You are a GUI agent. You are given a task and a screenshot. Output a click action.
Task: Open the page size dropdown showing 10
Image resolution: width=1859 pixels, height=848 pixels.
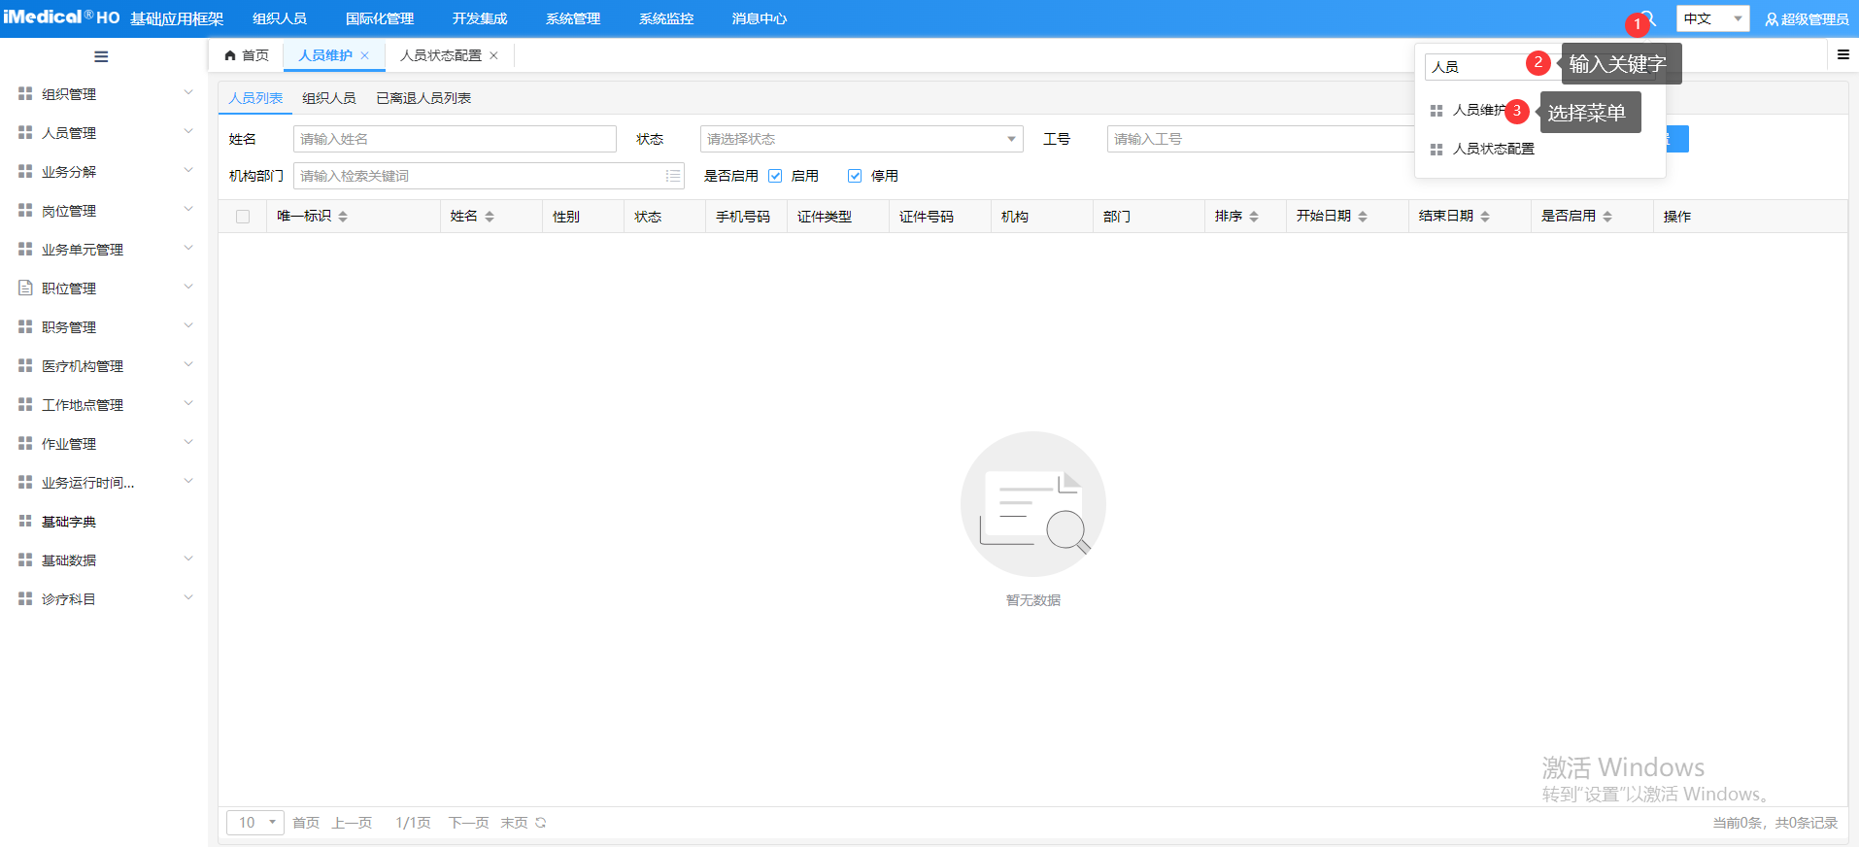[x=254, y=823]
